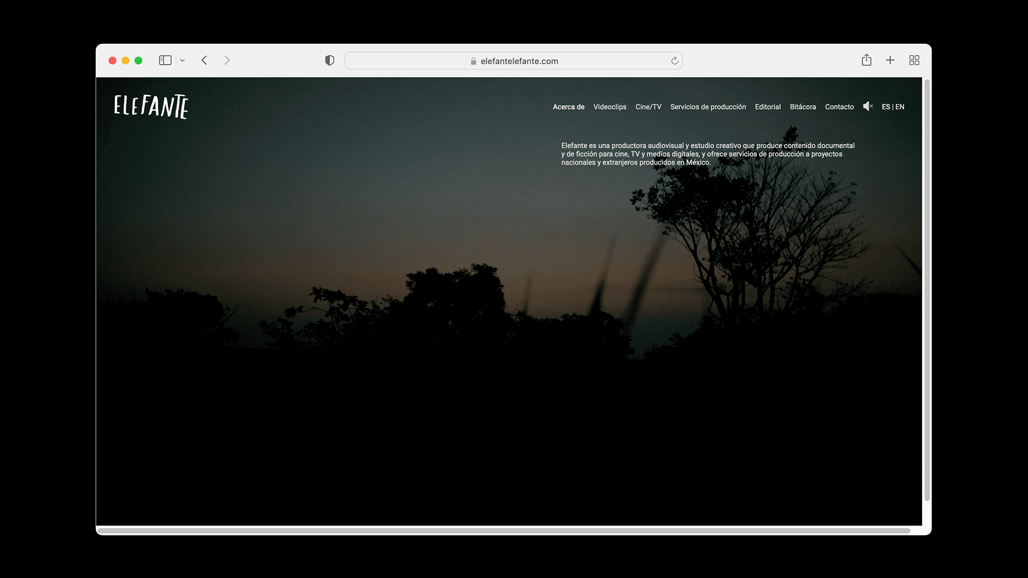Open Servicios de producción page

point(708,107)
